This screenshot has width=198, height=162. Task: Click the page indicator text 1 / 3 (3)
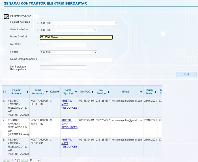[x=16, y=160]
